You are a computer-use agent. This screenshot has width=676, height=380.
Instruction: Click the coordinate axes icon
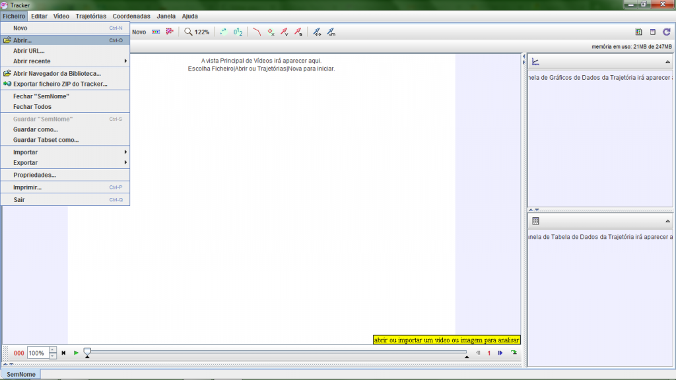(170, 32)
